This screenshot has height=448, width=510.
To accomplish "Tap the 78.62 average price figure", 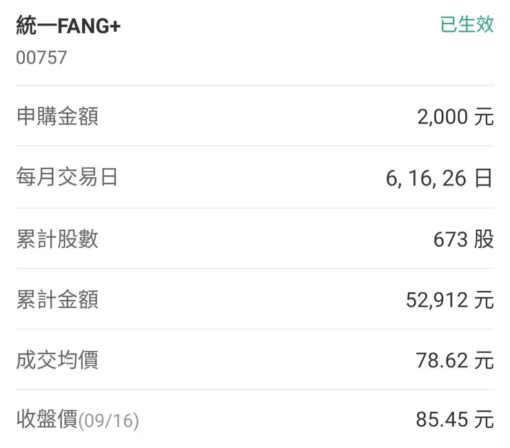I will tap(441, 360).
